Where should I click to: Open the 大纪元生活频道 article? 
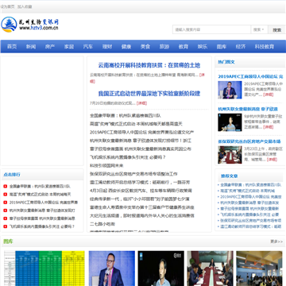(142, 215)
